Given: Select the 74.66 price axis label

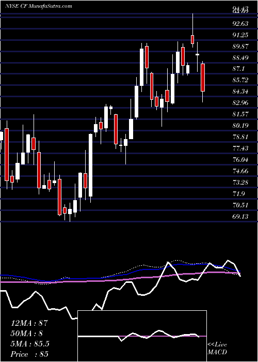Looking at the screenshot, I should 240,171.
